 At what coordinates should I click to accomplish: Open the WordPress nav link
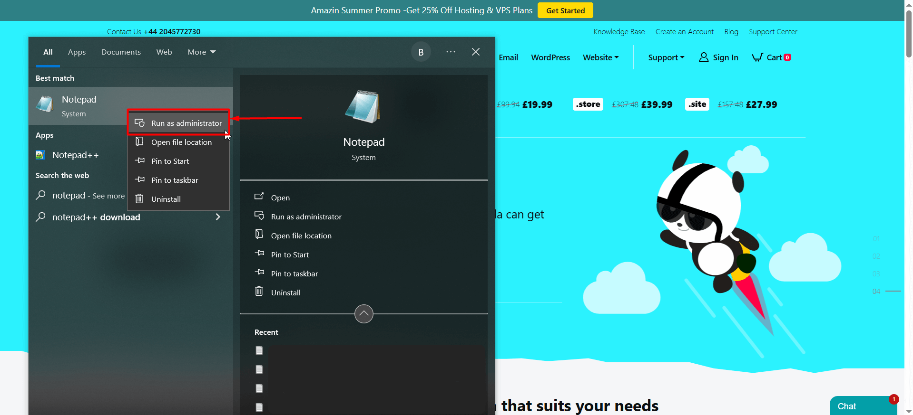(550, 57)
